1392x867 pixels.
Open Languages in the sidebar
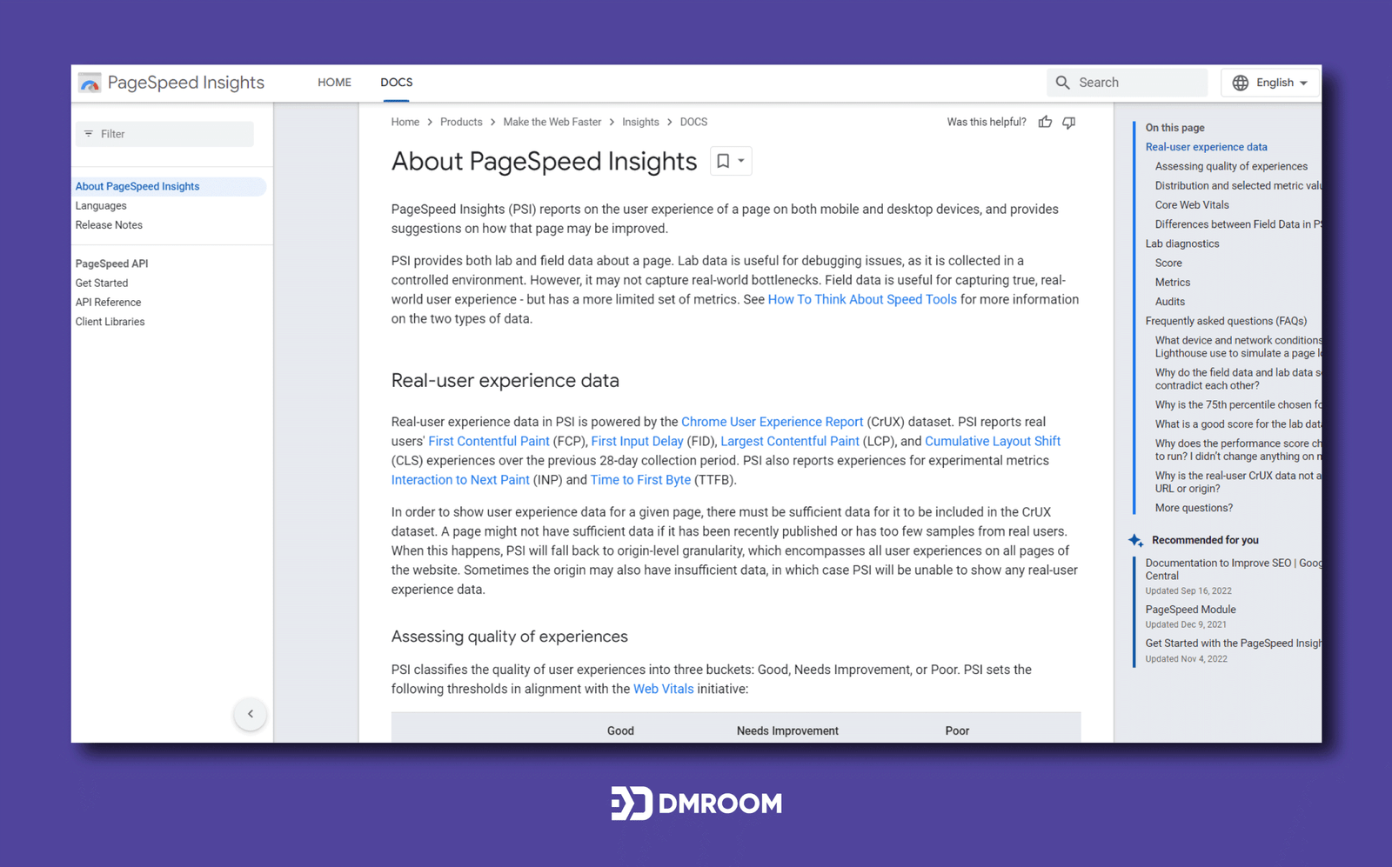pyautogui.click(x=101, y=206)
